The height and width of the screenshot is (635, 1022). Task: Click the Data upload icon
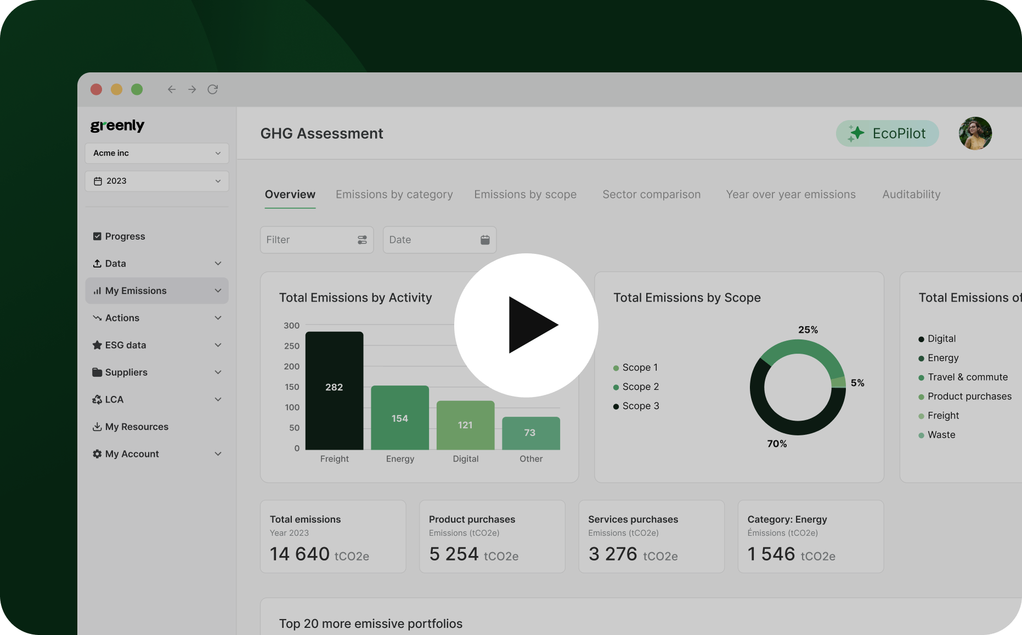tap(97, 263)
